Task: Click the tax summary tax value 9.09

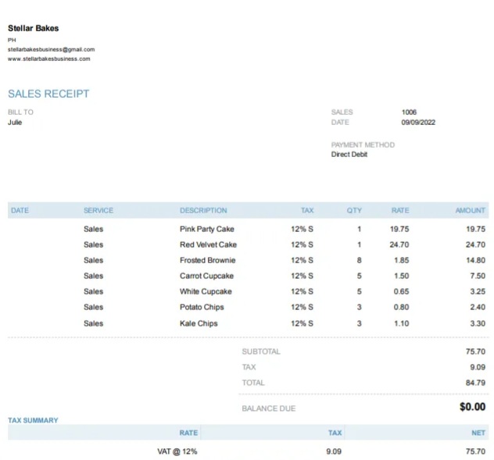Action: click(334, 451)
